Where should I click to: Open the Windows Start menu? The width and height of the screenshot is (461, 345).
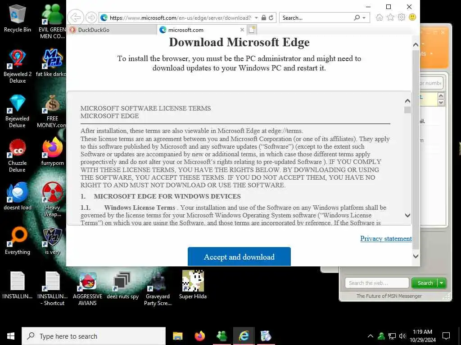[11, 336]
